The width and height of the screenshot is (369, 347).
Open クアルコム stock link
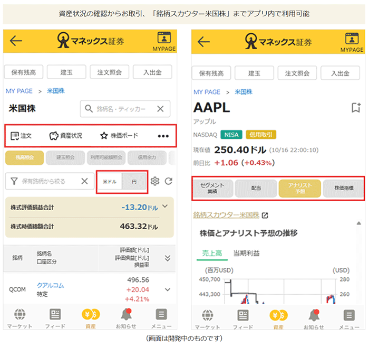point(51,285)
